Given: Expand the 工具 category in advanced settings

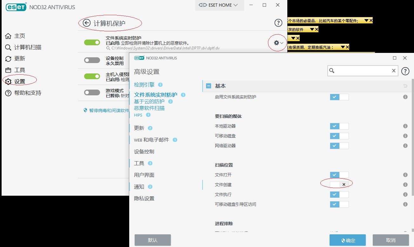Looking at the screenshot, I should (139, 163).
